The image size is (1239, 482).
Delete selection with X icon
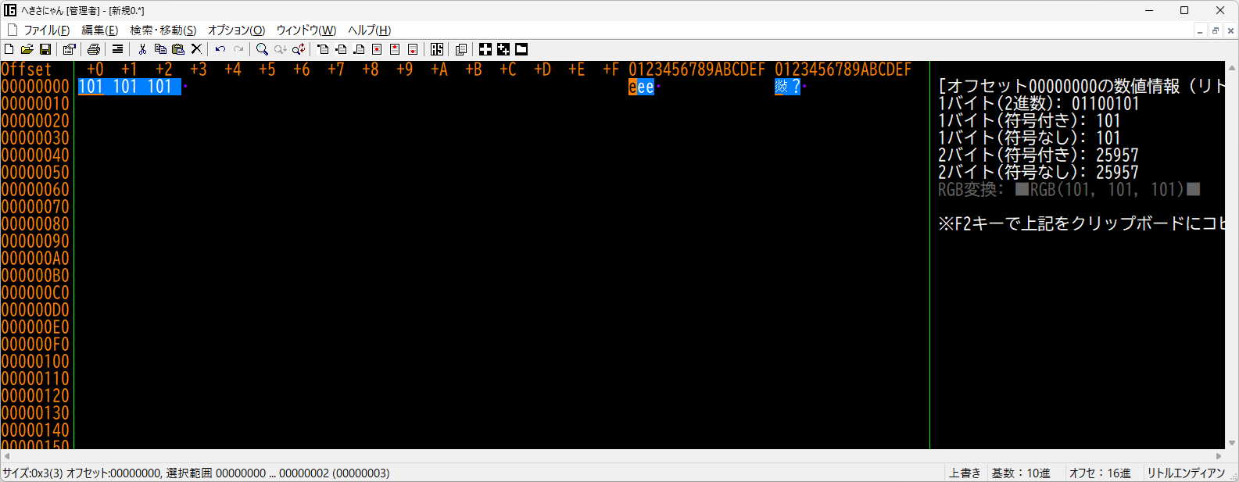(x=196, y=49)
